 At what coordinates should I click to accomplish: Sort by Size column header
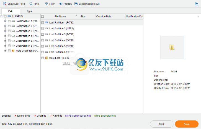(88, 17)
